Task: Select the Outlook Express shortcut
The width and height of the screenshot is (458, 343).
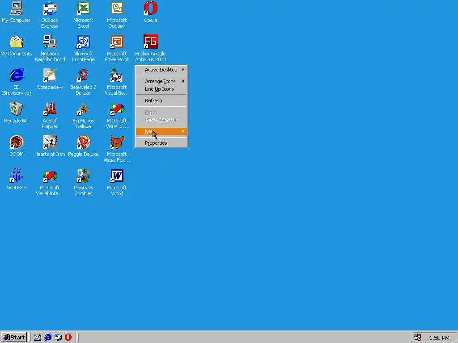Action: 50,15
